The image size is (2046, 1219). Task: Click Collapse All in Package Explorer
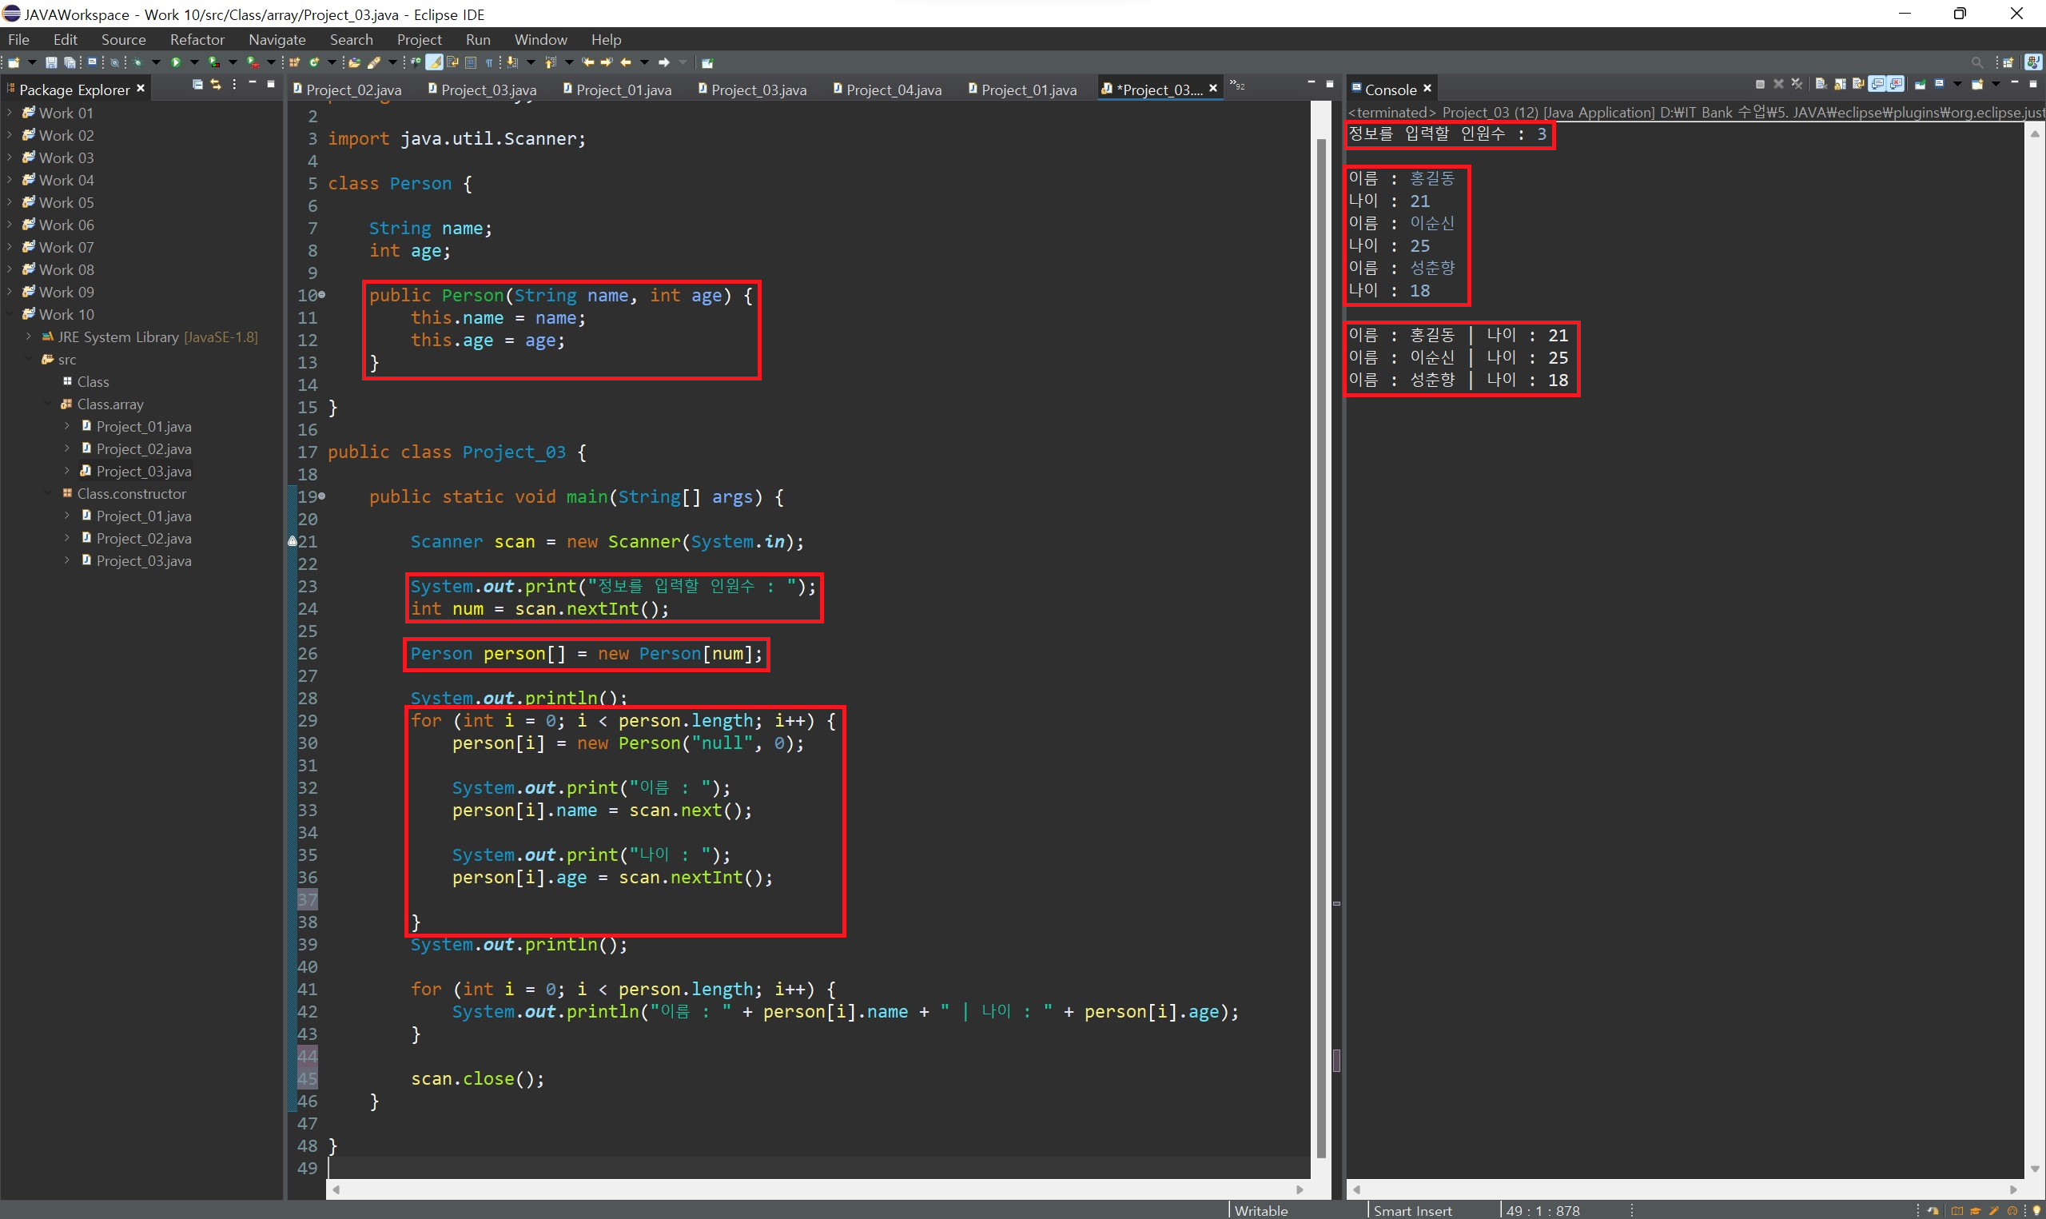click(197, 85)
